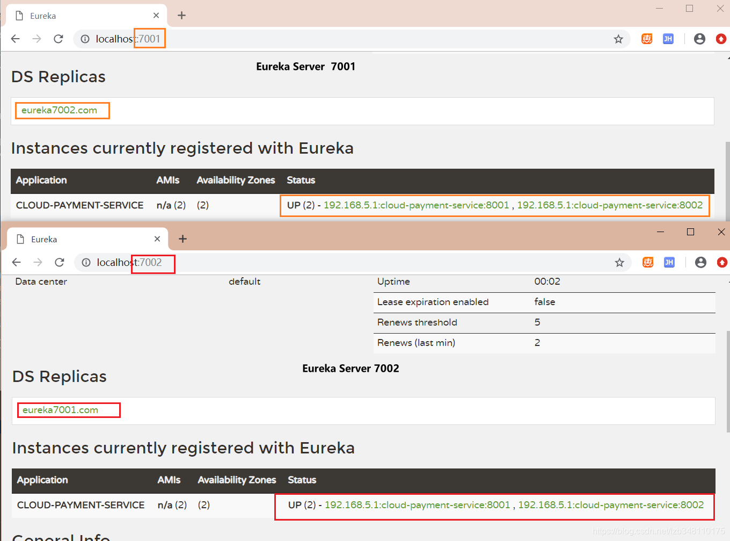Open JH extension in localhost:7001 window
This screenshot has width=730, height=541.
(668, 39)
